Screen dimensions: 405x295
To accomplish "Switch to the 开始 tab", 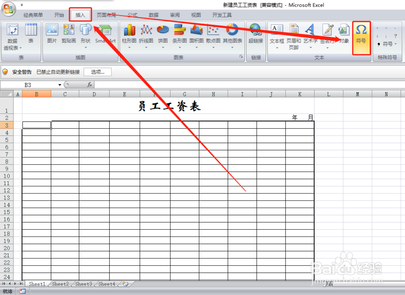I will point(59,15).
